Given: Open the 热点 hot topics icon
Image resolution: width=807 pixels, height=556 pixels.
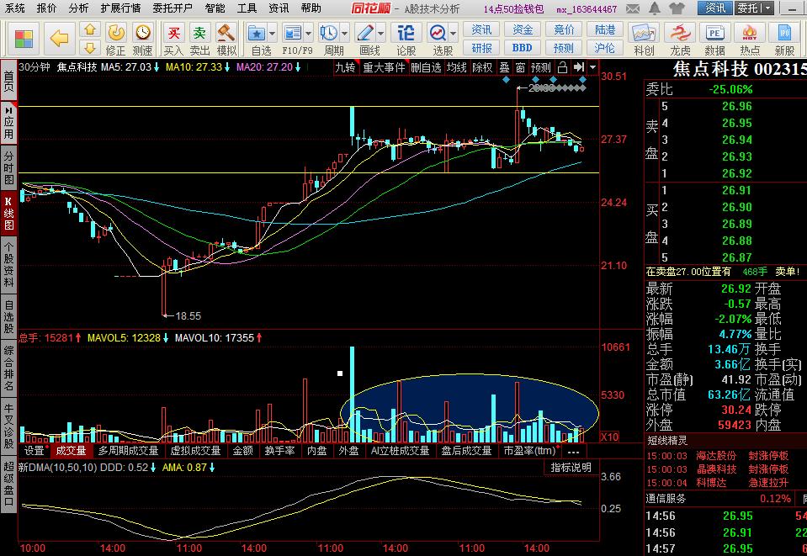Looking at the screenshot, I should tap(750, 39).
